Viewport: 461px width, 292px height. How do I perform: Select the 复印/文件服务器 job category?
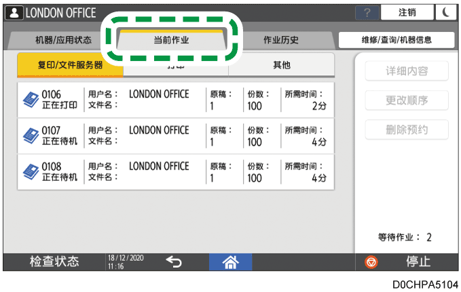[x=71, y=65]
